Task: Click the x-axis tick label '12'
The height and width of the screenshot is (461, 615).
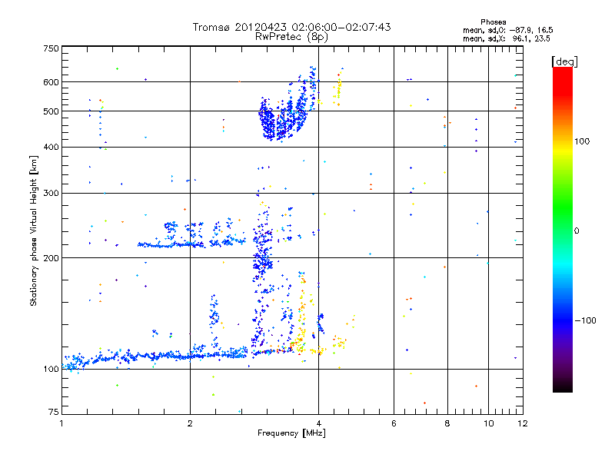Action: pos(523,423)
